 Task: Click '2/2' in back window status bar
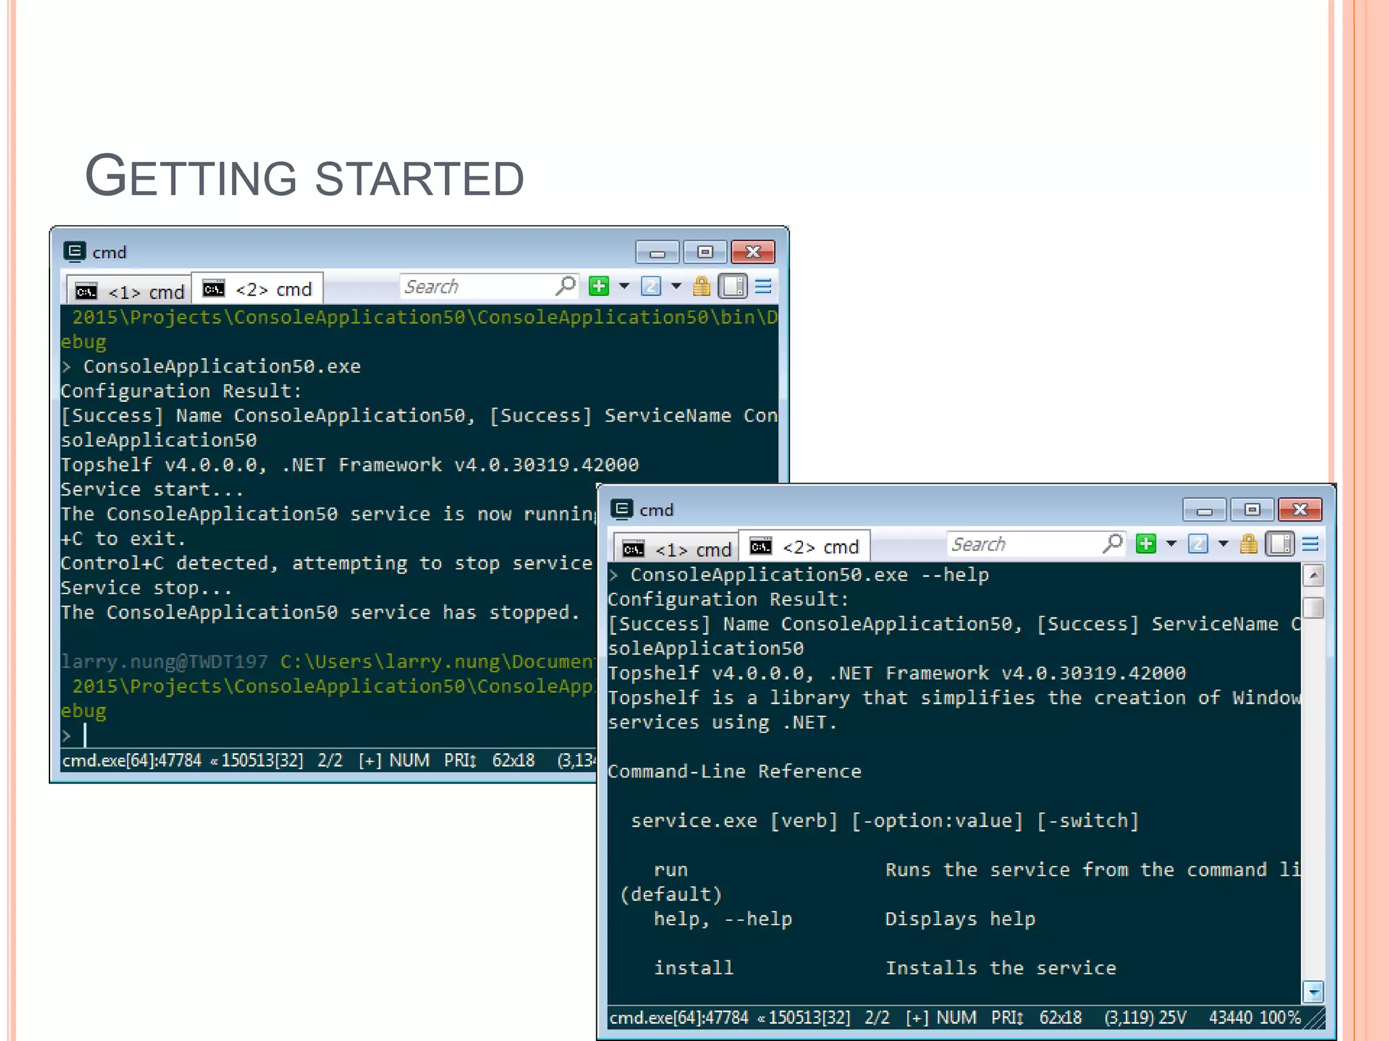click(x=330, y=760)
